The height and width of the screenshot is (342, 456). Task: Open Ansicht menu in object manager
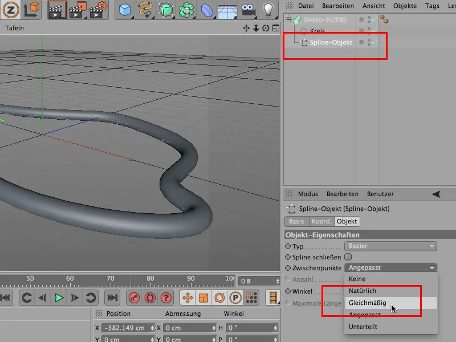click(x=374, y=6)
